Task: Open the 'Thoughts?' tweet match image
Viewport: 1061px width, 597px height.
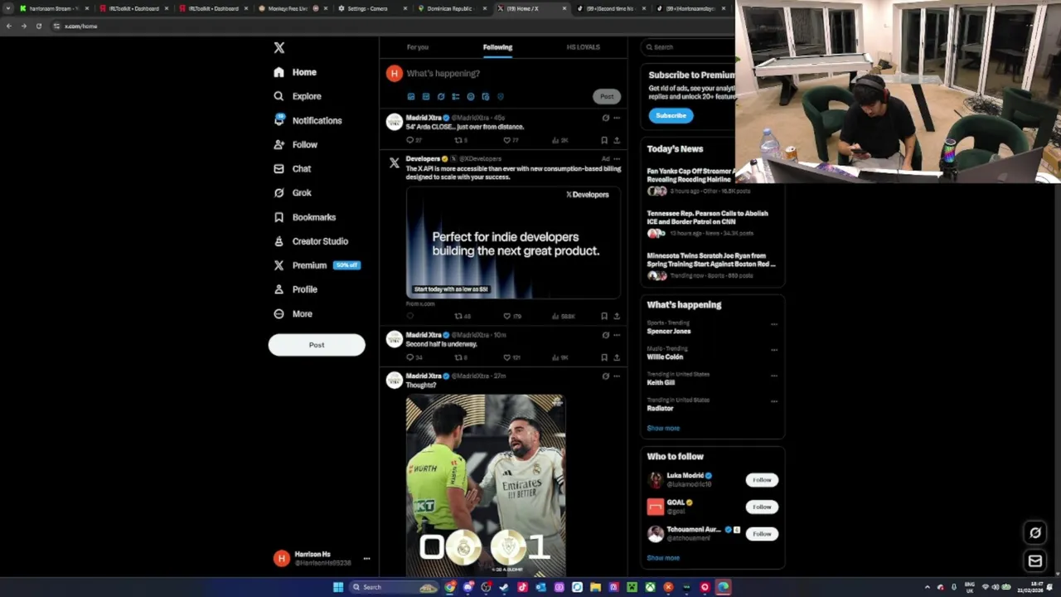Action: click(x=486, y=485)
